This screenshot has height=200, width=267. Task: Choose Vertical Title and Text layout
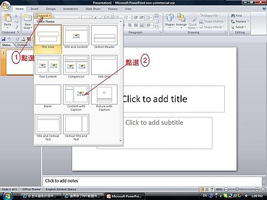pos(76,127)
